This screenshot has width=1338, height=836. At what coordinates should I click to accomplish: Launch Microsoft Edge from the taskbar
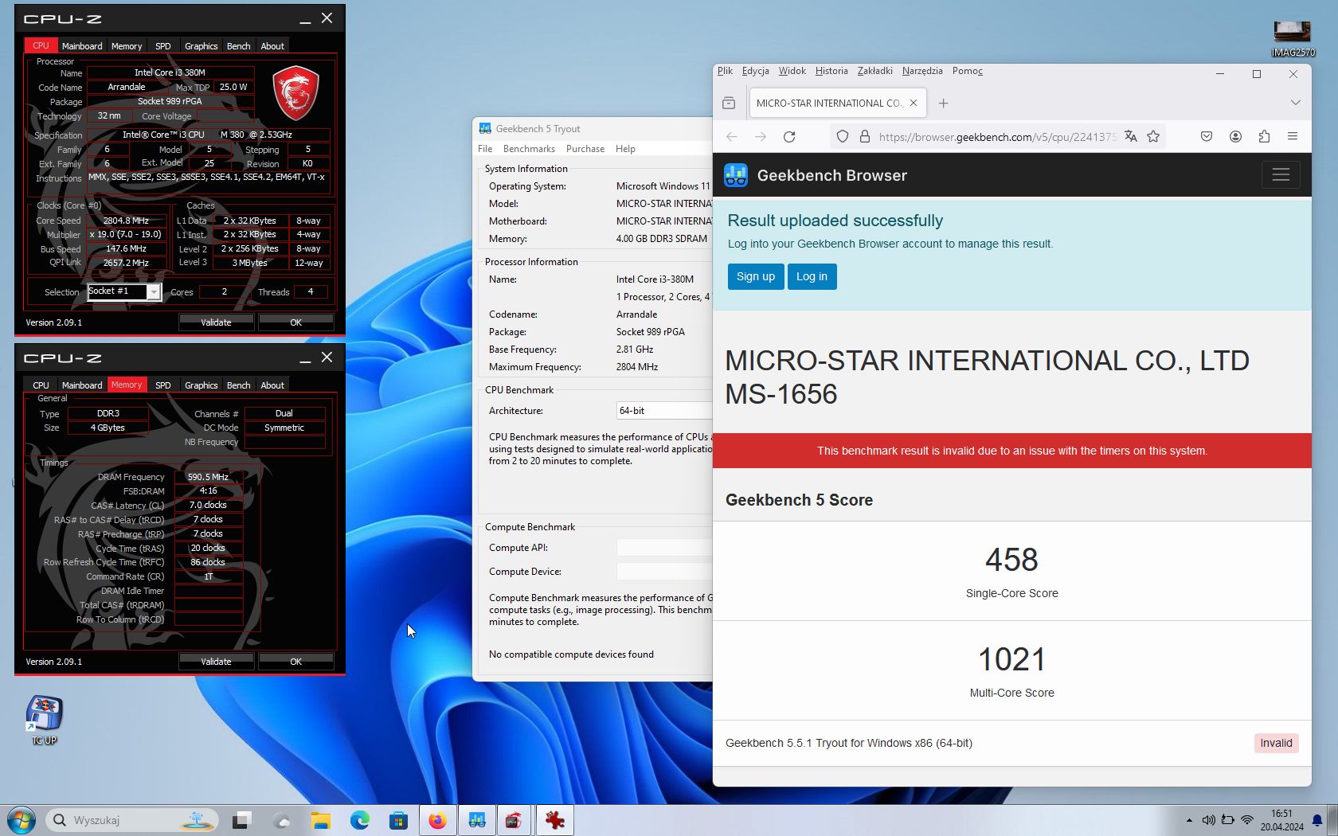[359, 820]
